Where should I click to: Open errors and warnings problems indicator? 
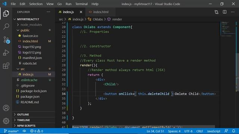point(37,131)
